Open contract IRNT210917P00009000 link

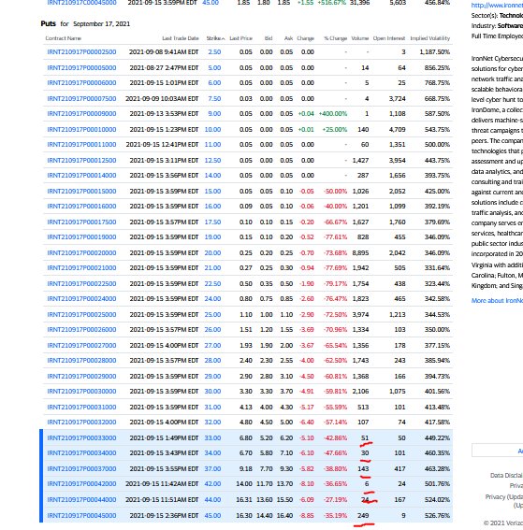(81, 114)
